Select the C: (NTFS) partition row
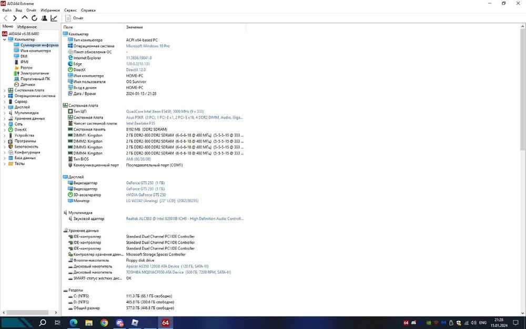Image resolution: width=526 pixels, height=329 pixels. point(121,296)
